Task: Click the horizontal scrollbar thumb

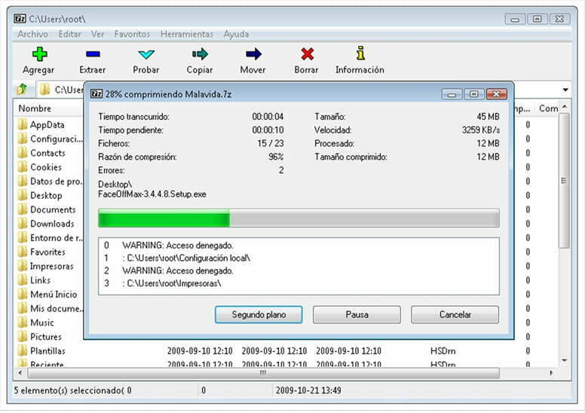Action: pos(263,373)
